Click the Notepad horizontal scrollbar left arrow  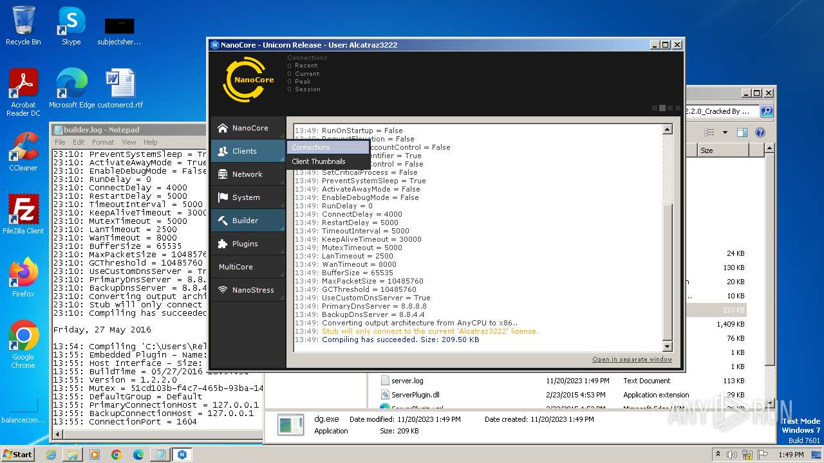coord(57,435)
